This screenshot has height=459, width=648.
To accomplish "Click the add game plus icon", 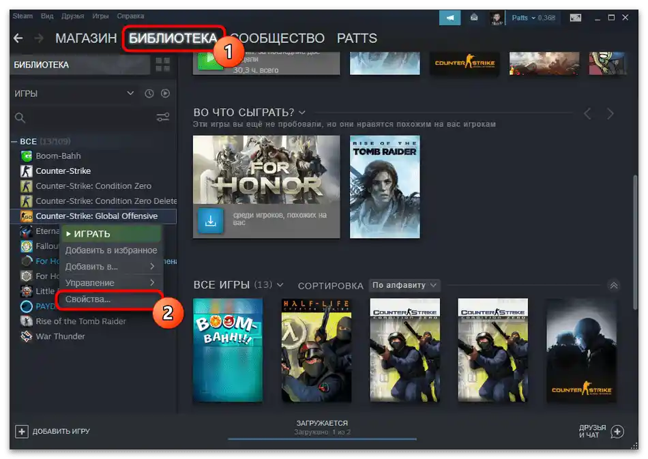I will point(22,431).
